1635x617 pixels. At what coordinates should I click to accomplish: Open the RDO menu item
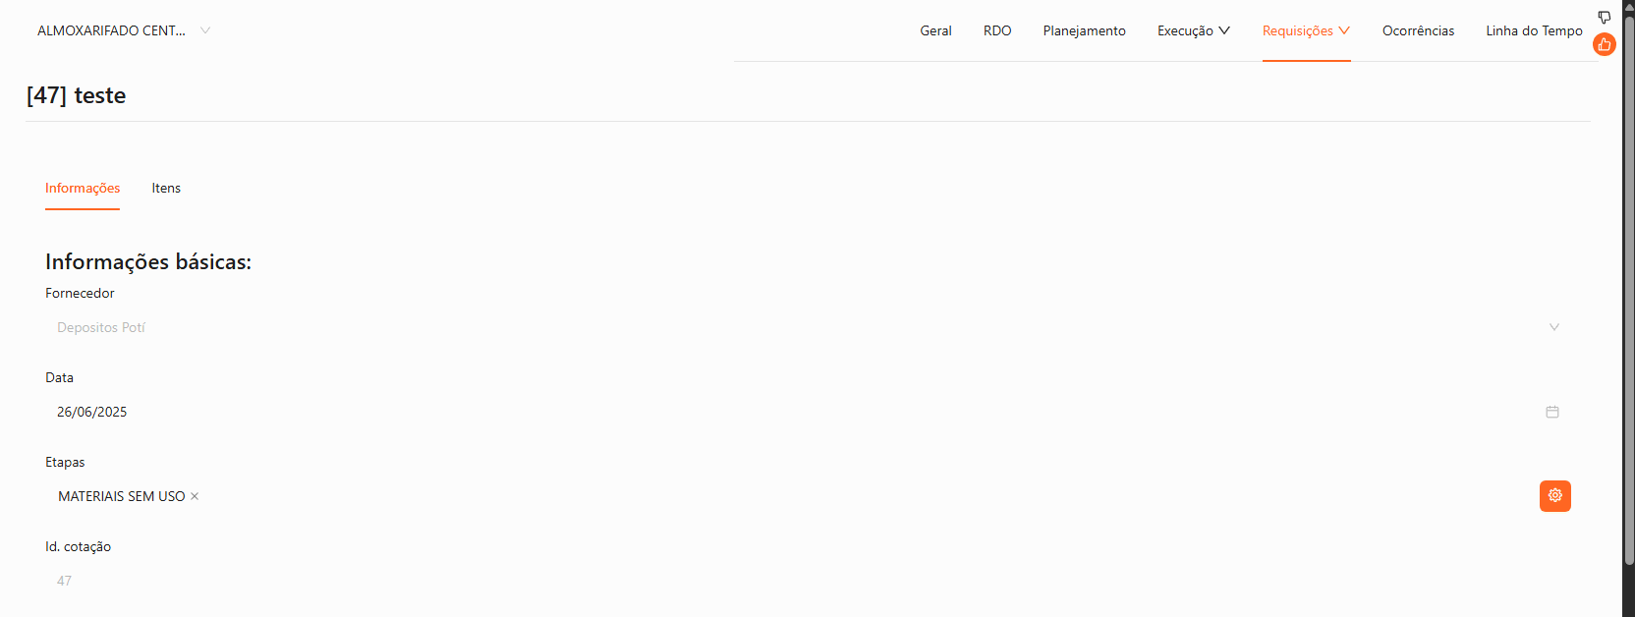tap(997, 30)
